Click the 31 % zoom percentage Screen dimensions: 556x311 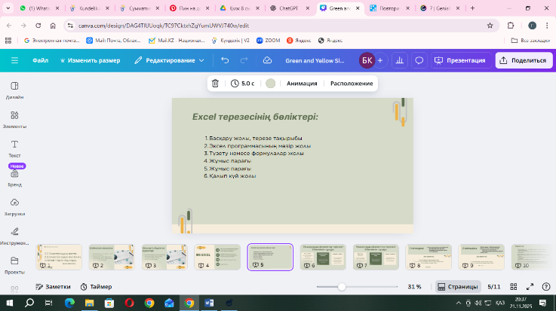click(414, 287)
